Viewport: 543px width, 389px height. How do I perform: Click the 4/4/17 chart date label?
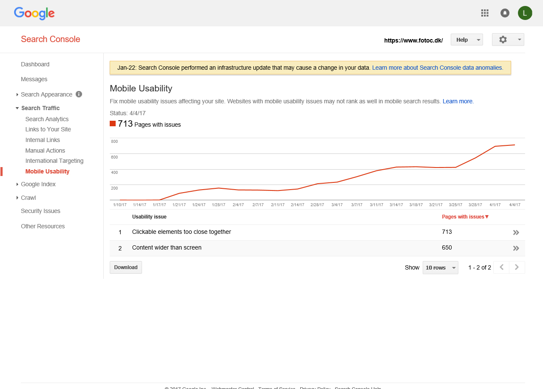(x=515, y=205)
